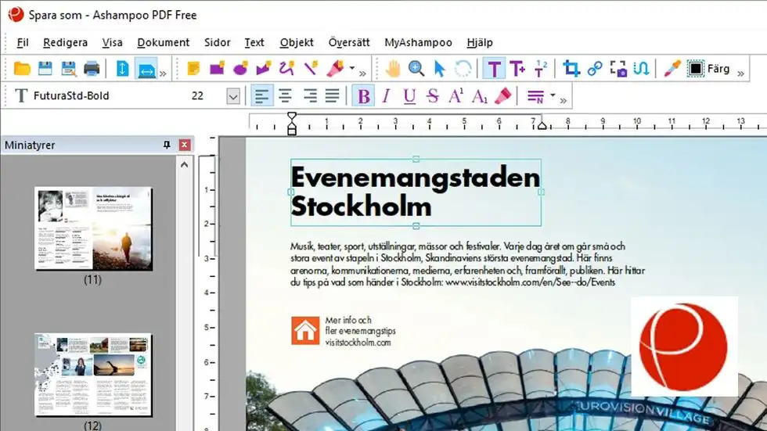This screenshot has width=767, height=431.
Task: Toggle align right
Action: [309, 95]
